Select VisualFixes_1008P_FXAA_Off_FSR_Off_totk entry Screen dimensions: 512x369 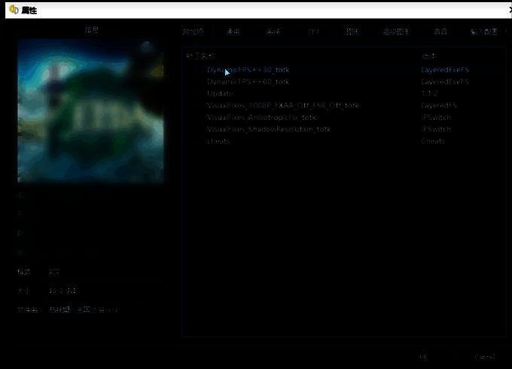point(283,105)
